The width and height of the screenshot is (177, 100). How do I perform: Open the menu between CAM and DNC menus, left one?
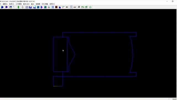[33, 4]
